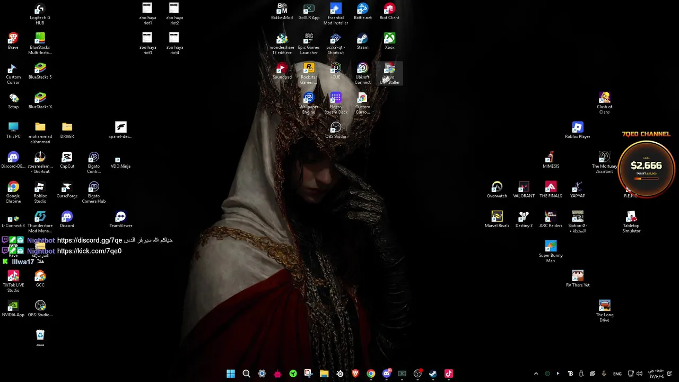Open the Logitech G HUB desktop icon
Image resolution: width=679 pixels, height=382 pixels.
tap(40, 14)
